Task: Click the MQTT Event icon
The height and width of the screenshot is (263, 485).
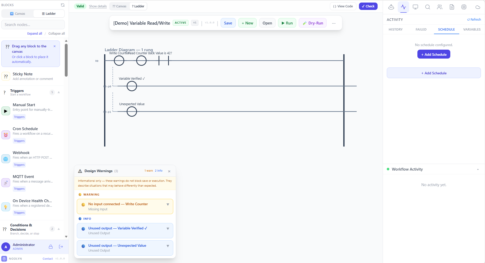Action: point(6,183)
